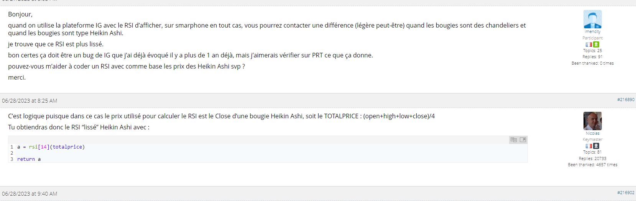Click the Keymaster role label under Nicolas
This screenshot has width=636, height=201.
pyautogui.click(x=592, y=139)
